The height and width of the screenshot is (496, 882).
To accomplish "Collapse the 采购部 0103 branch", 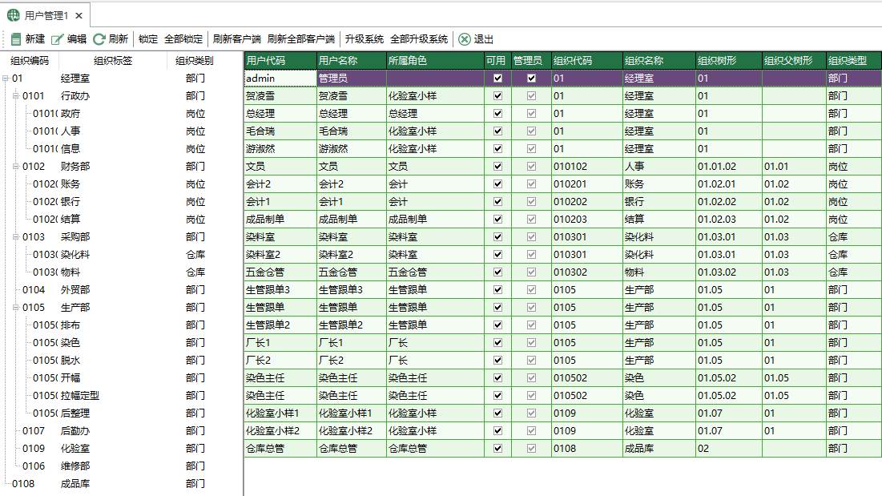I will tap(14, 236).
